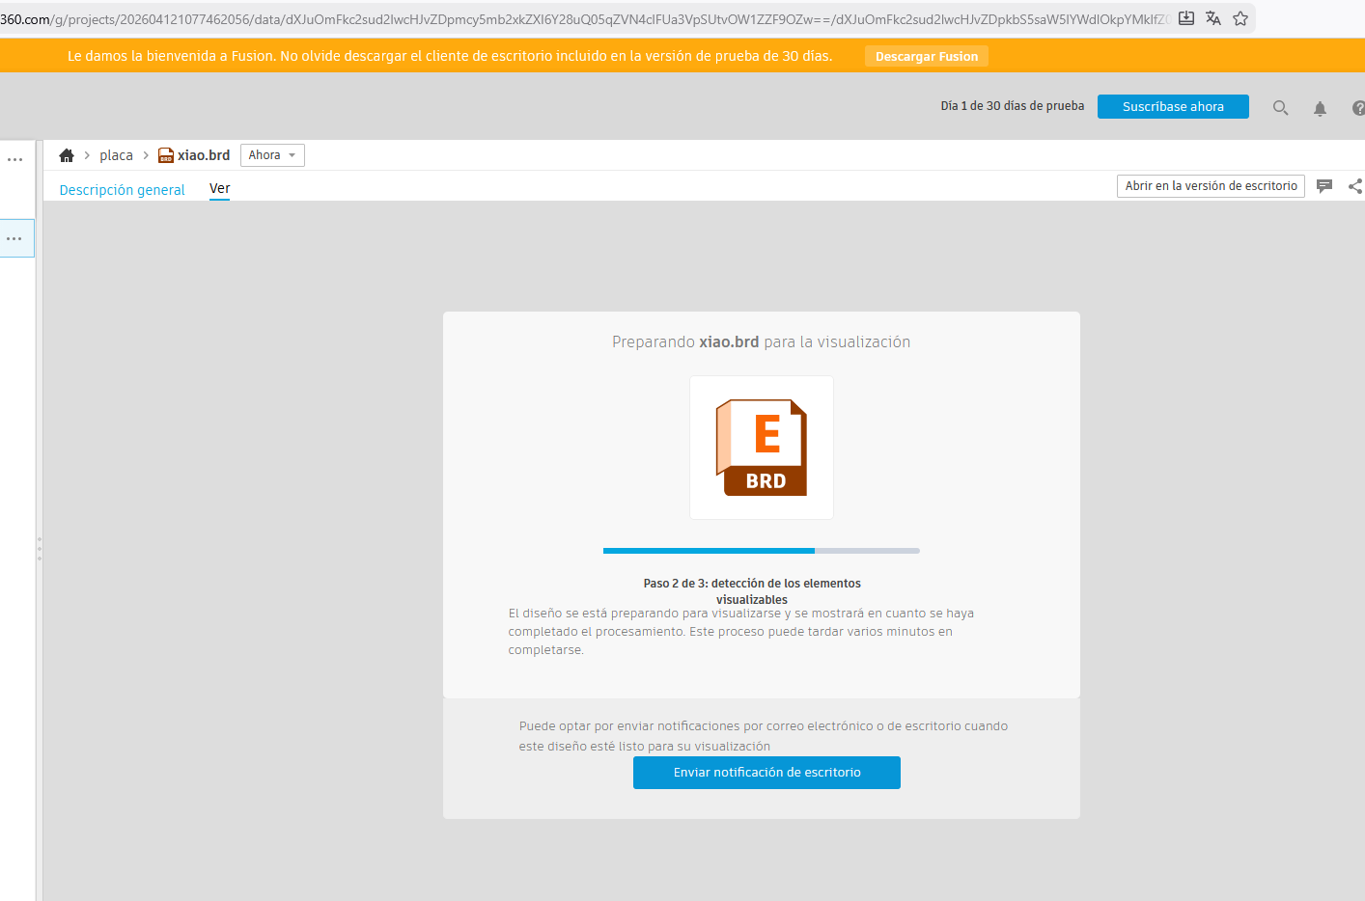Select the Ver tab
Image resolution: width=1365 pixels, height=901 pixels.
tap(220, 189)
